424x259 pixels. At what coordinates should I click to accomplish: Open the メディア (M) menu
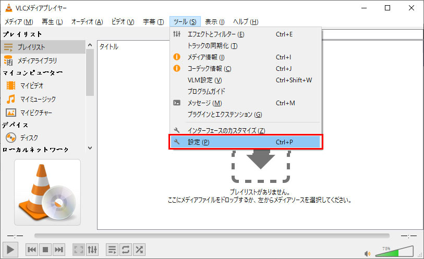click(19, 22)
